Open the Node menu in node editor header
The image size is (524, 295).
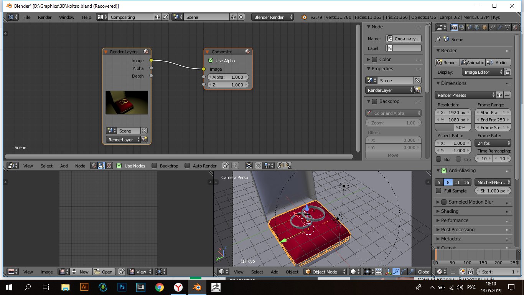pyautogui.click(x=80, y=166)
